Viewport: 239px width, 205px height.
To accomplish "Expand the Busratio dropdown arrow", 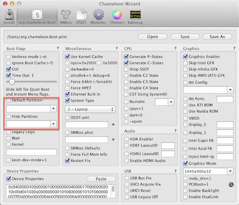I will [171, 102].
